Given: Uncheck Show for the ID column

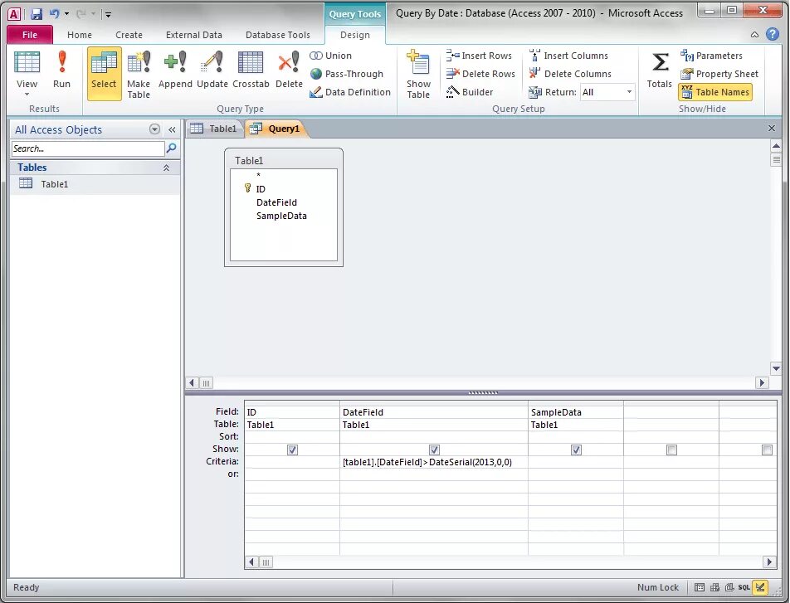Looking at the screenshot, I should pos(292,449).
